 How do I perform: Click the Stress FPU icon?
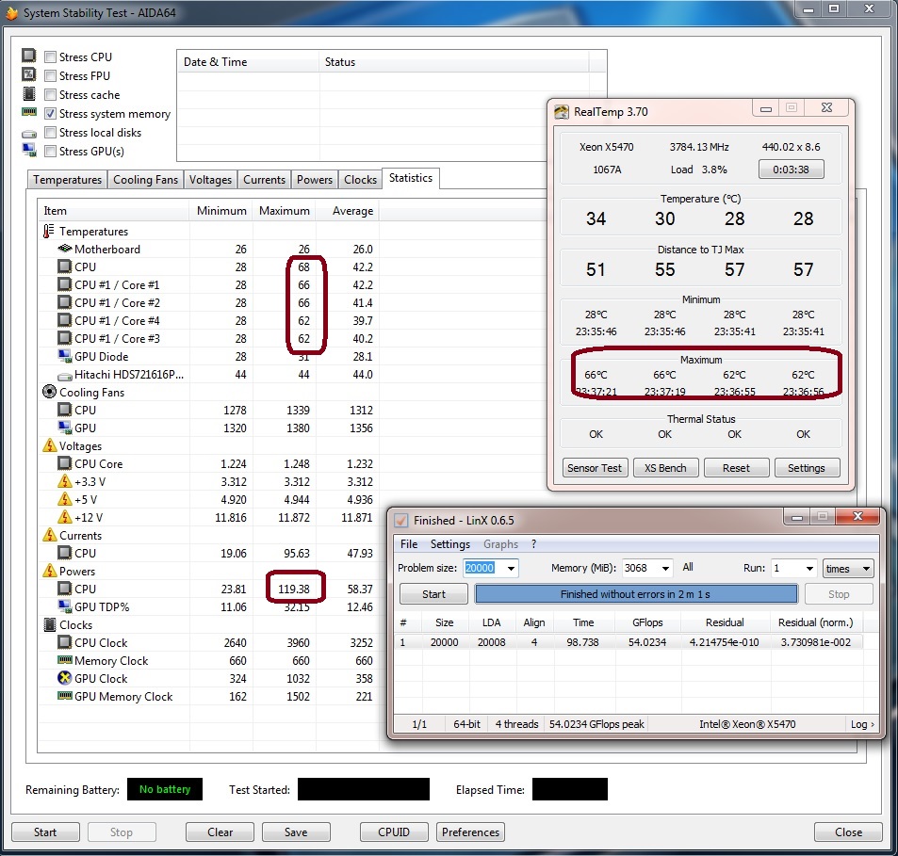(28, 74)
